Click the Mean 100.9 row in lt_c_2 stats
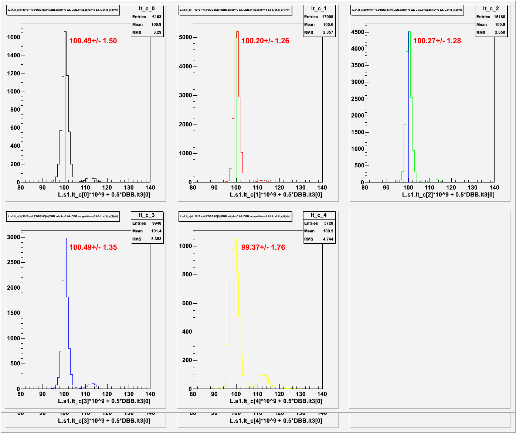516x433 pixels. 491,24
